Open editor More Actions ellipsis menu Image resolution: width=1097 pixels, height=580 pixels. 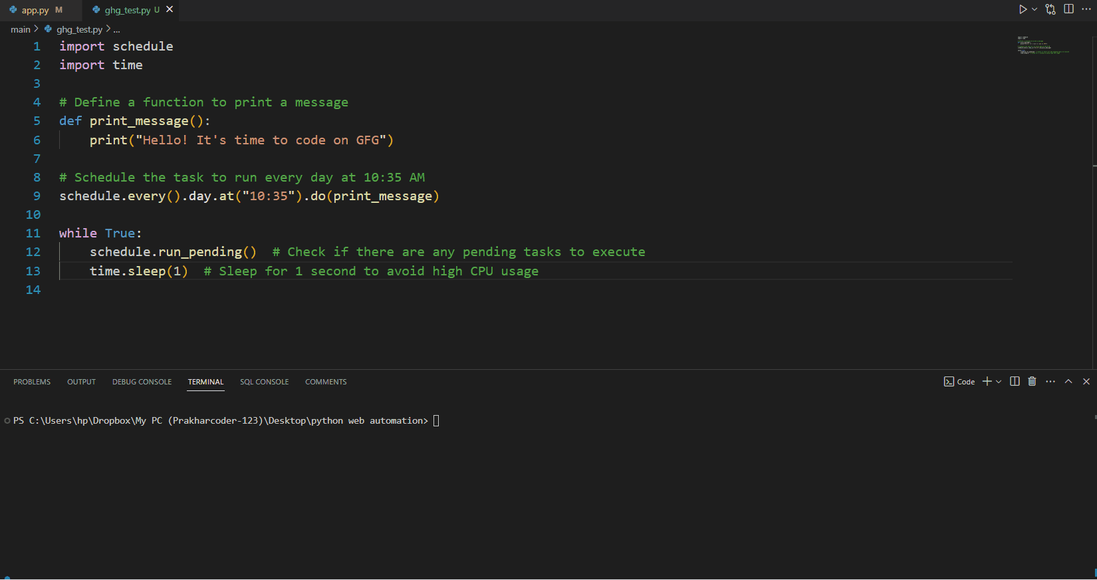pos(1086,9)
